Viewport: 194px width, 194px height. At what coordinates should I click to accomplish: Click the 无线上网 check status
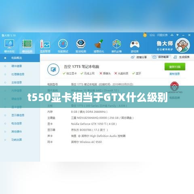[x=88, y=74]
